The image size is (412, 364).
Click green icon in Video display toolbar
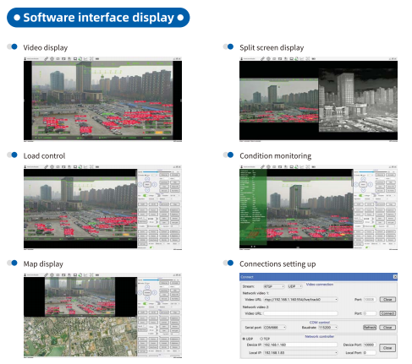tap(80, 58)
